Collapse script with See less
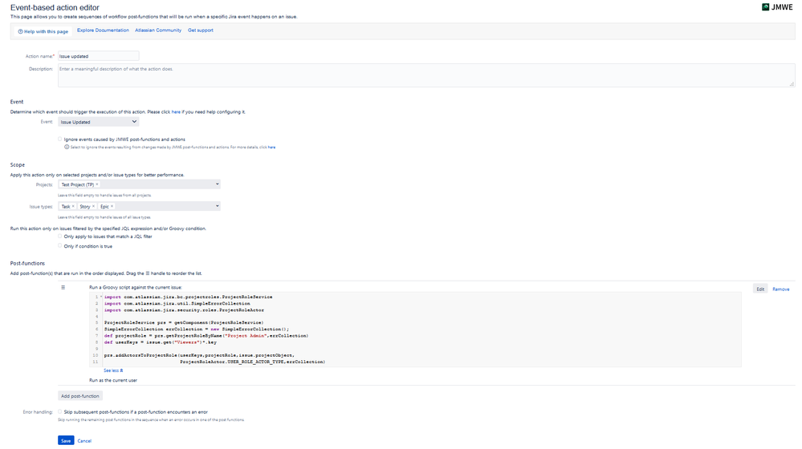 (x=113, y=370)
